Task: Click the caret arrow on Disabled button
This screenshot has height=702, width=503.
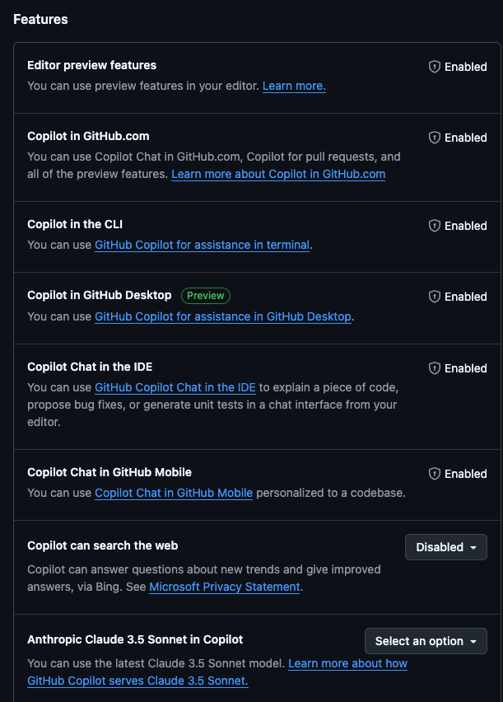Action: (x=473, y=548)
